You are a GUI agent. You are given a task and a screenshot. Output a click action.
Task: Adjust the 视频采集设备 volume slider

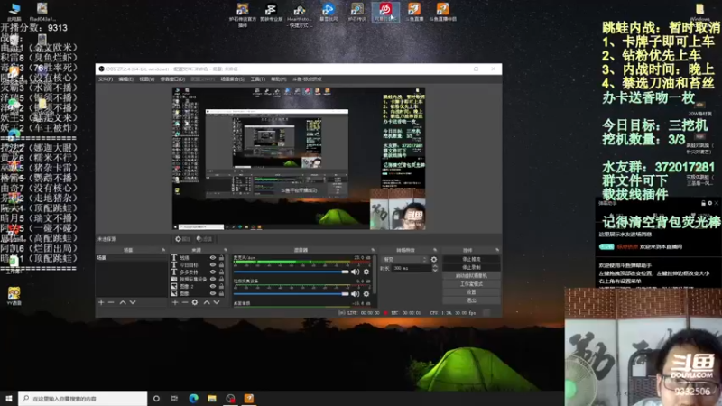pyautogui.click(x=291, y=294)
